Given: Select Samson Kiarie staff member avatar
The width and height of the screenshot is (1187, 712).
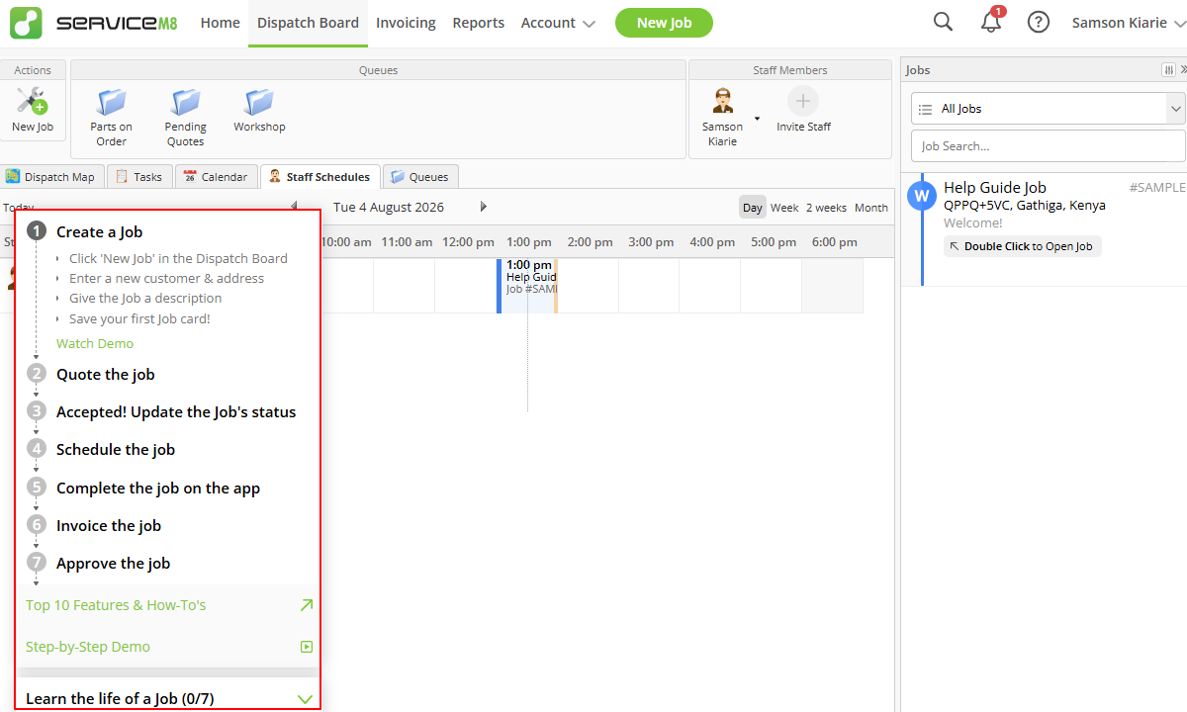Looking at the screenshot, I should (x=723, y=101).
